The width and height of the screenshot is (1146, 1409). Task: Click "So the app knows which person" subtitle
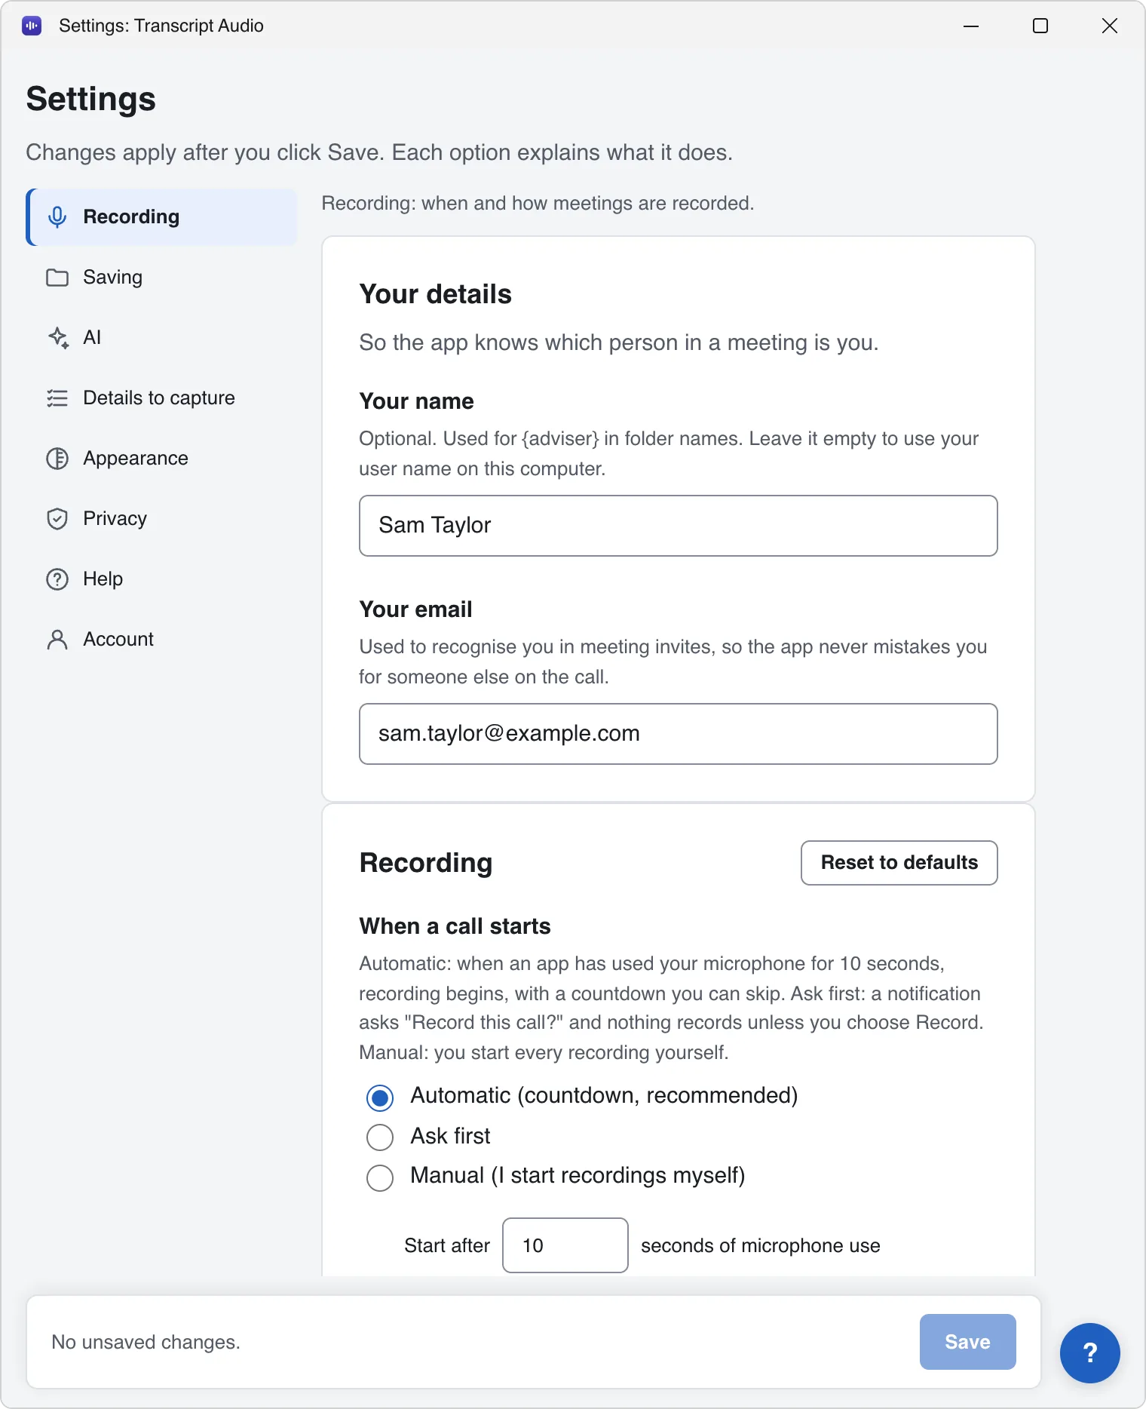coord(619,342)
